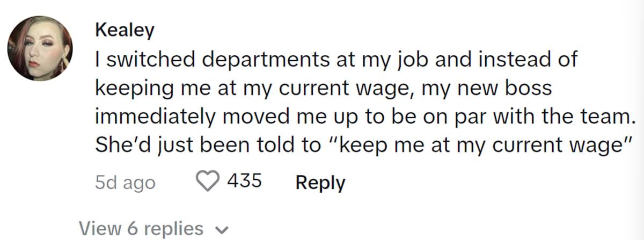Reply to Kealey's comment
Screen dimensions: 644x240
pyautogui.click(x=320, y=183)
